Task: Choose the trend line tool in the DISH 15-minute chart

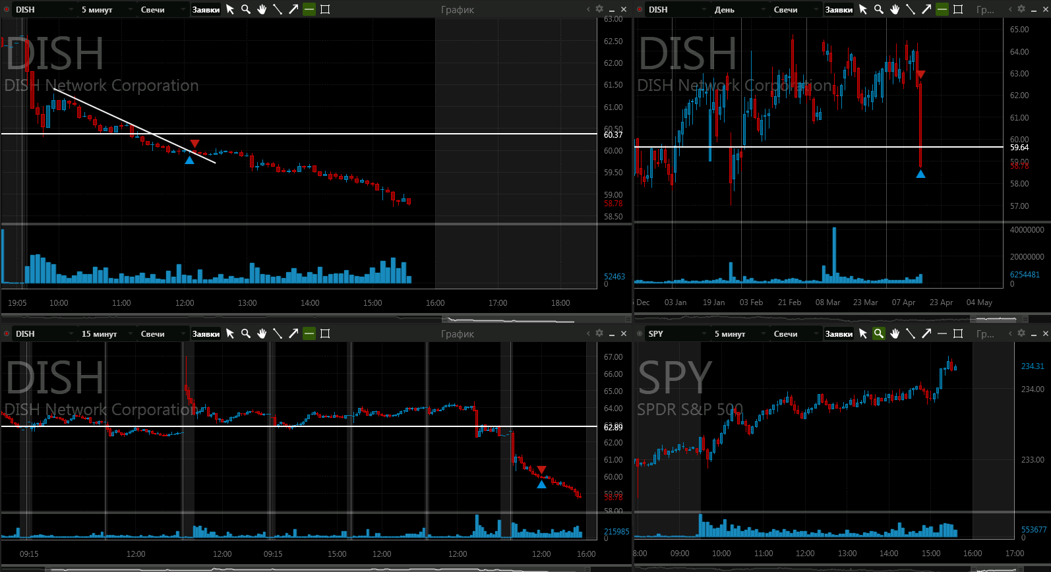Action: (x=278, y=333)
